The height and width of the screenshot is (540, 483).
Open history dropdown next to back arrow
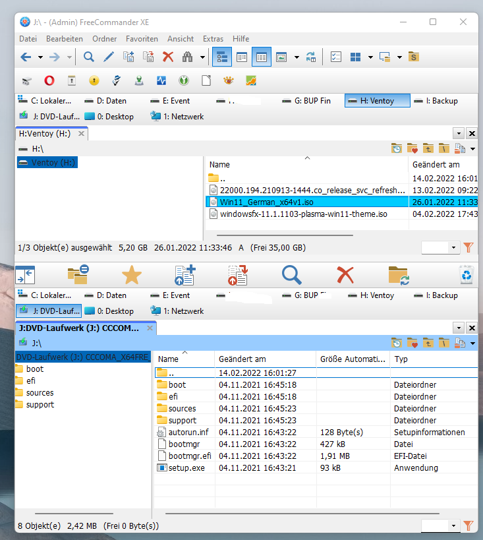point(40,57)
